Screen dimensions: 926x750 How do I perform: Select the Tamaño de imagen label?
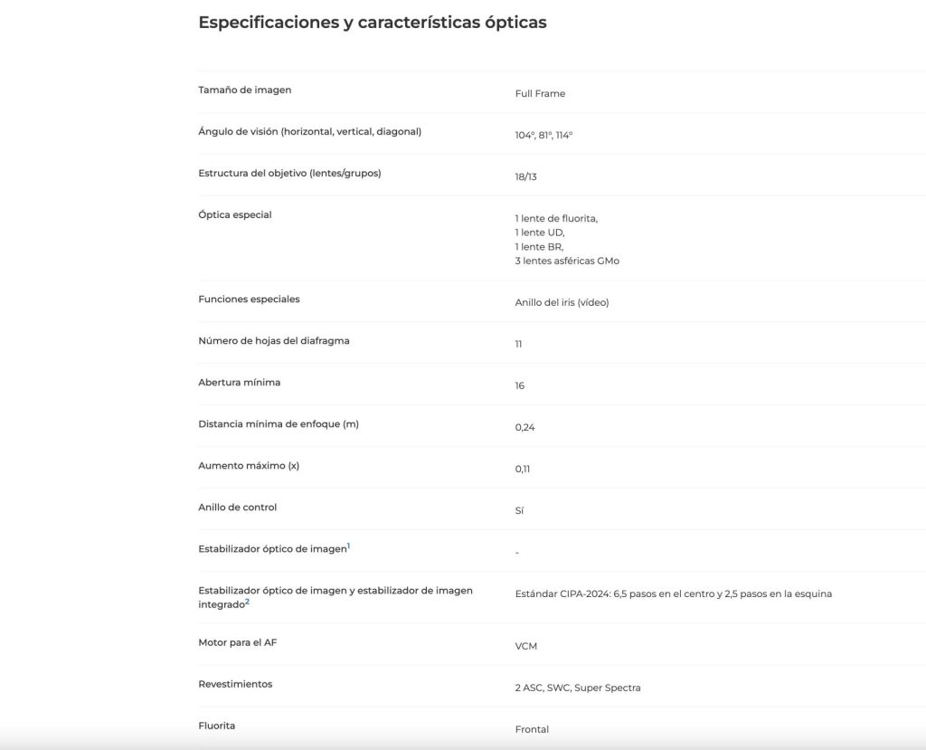[244, 90]
